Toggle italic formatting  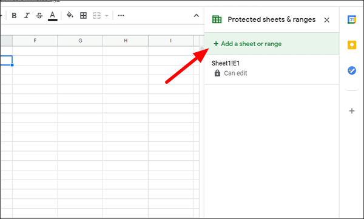click(x=27, y=16)
